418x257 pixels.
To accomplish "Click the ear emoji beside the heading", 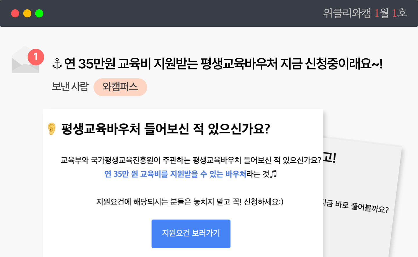I will tap(52, 129).
